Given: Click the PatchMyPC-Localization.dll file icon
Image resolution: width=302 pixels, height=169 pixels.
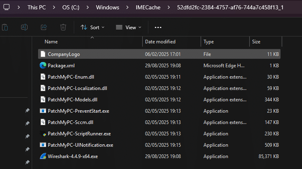Looking at the screenshot, I should (x=43, y=88).
